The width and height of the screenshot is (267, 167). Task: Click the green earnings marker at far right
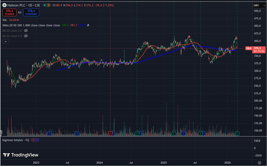(x=237, y=133)
